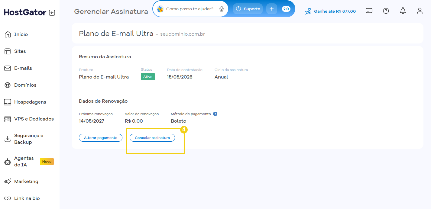Image resolution: width=431 pixels, height=209 pixels.
Task: Click the server icon beside VPS e Dedicados
Action: tap(8, 119)
